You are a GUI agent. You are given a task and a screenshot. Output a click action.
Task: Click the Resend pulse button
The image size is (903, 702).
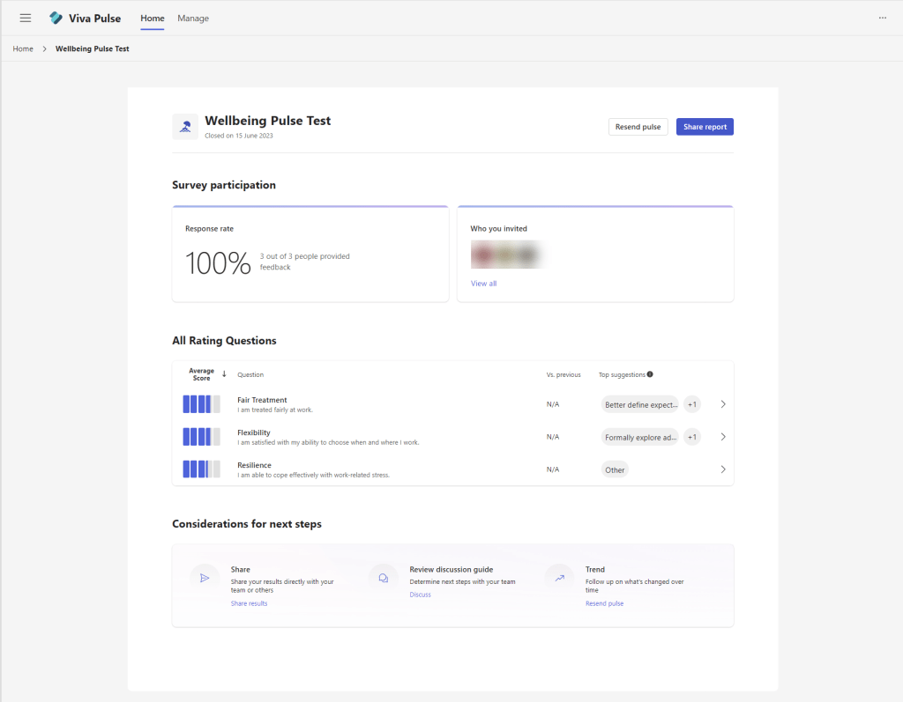coord(638,127)
